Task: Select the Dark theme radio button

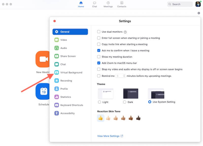Action: [125, 102]
